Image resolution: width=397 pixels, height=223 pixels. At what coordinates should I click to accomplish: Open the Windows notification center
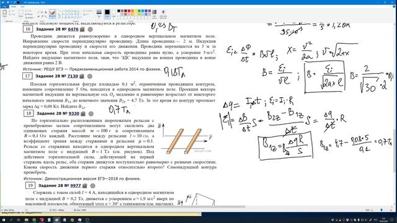[392, 220]
